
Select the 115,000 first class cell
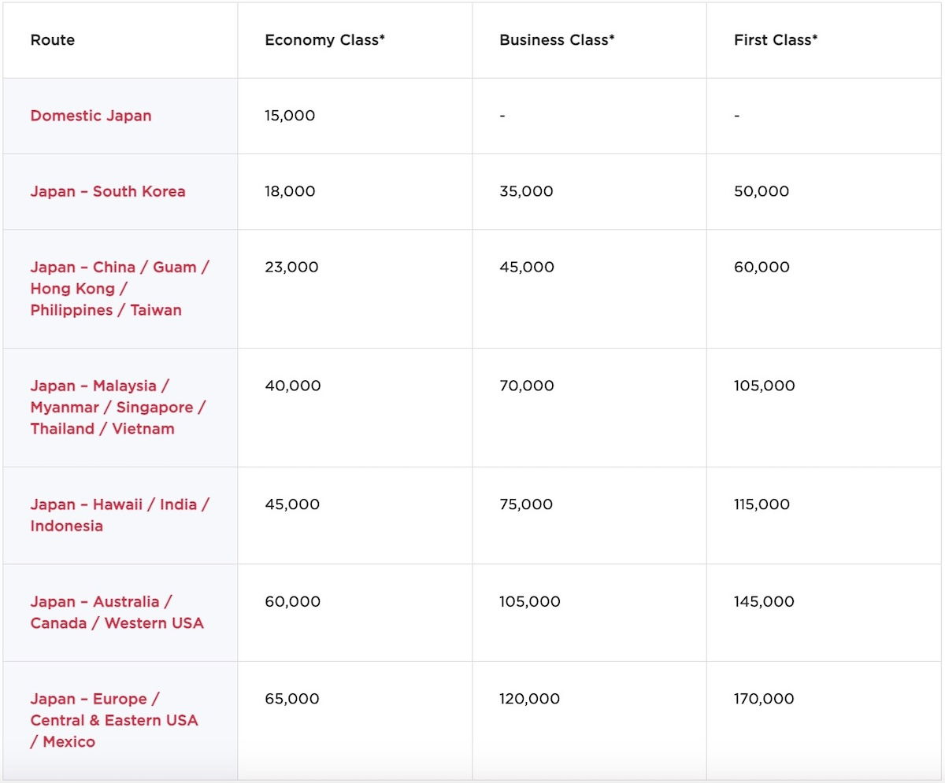tap(762, 504)
